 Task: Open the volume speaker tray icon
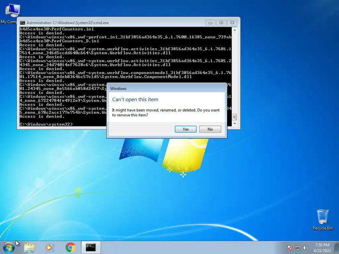(x=305, y=248)
